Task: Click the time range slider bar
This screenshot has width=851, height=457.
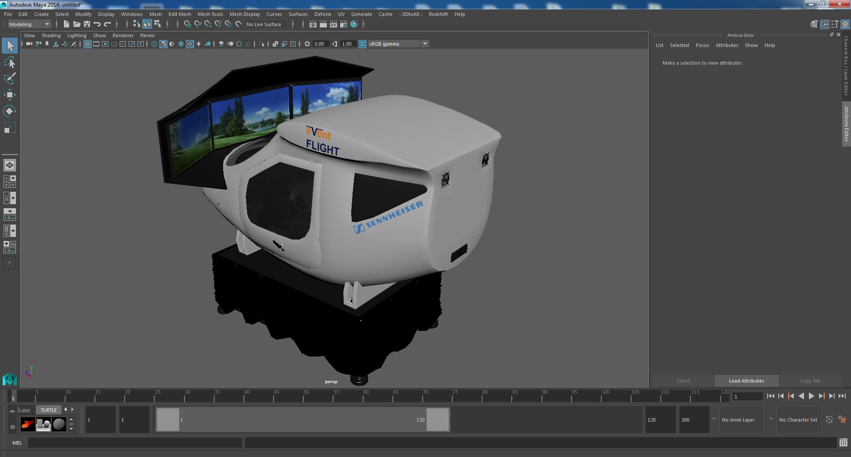Action: 303,419
